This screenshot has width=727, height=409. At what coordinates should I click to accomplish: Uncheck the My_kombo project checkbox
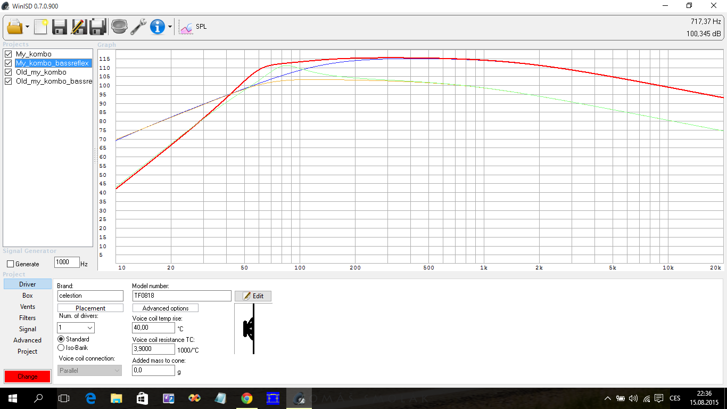[8, 54]
